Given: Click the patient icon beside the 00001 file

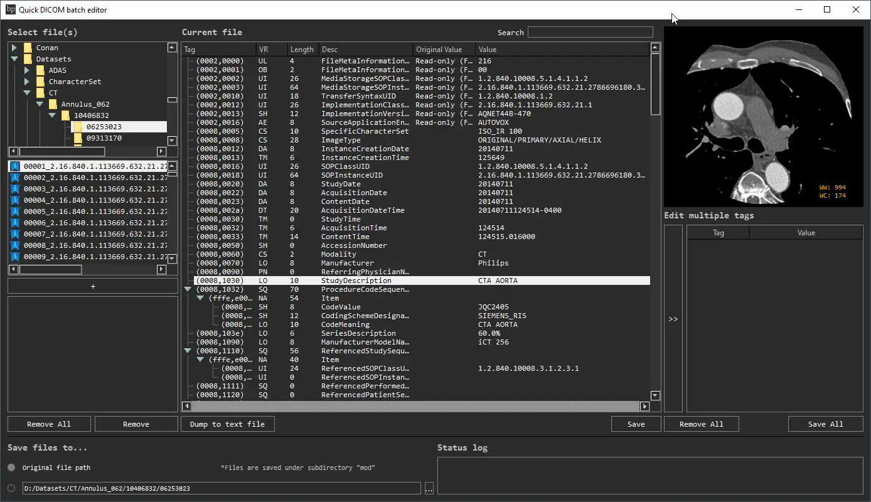Looking at the screenshot, I should pos(15,166).
